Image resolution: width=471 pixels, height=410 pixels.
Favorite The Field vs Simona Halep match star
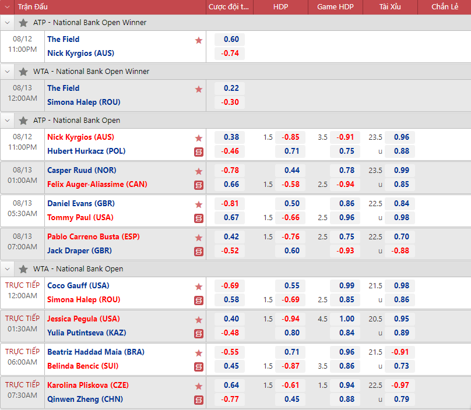tap(199, 89)
